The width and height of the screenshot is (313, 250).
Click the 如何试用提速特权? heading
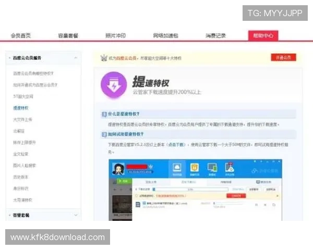coord(126,134)
